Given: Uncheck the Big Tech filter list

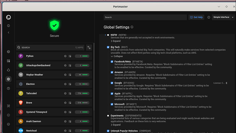Looking at the screenshot, I should click(x=108, y=47).
